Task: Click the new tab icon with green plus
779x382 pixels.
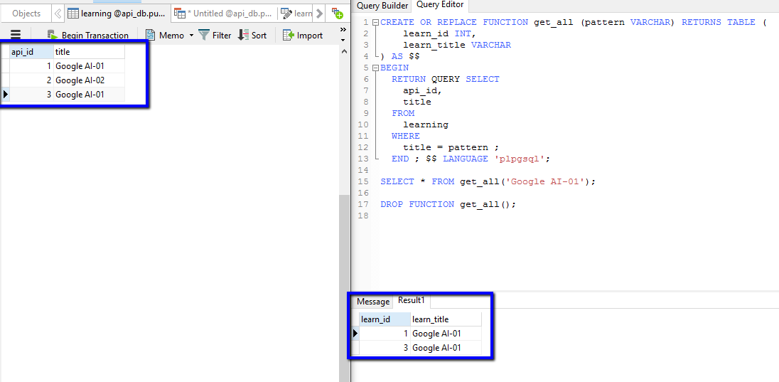Action: pos(338,14)
